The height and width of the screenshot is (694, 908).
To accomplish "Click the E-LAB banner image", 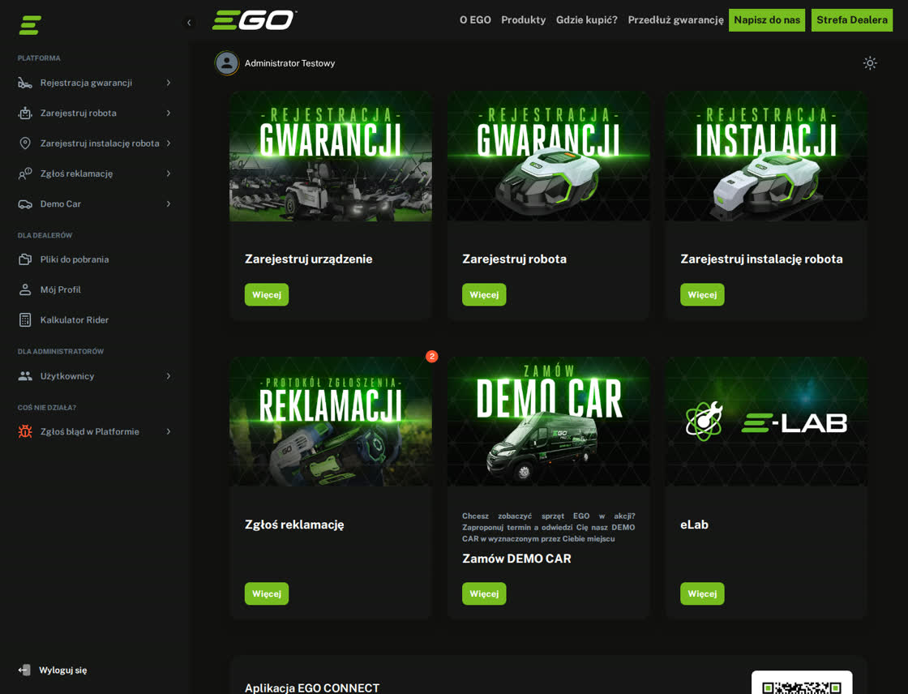I will click(766, 422).
